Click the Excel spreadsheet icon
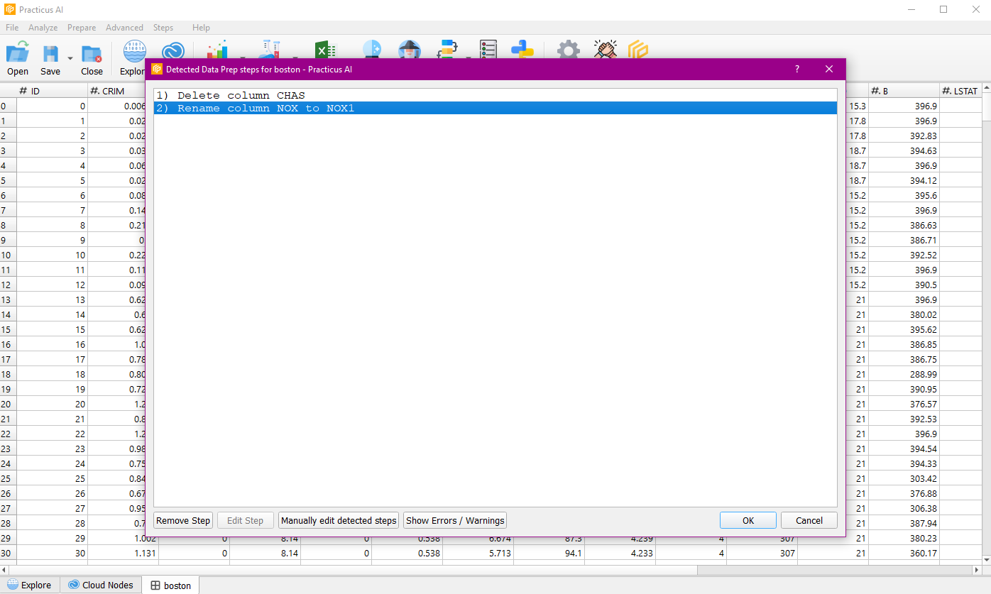Viewport: 991px width, 594px height. (x=326, y=51)
